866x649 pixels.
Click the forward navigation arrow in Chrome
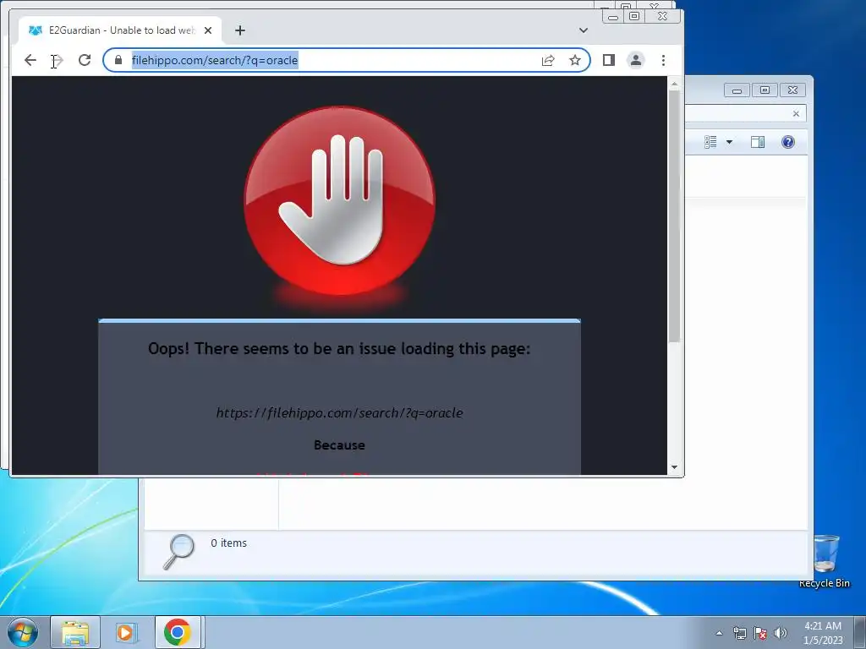[58, 60]
